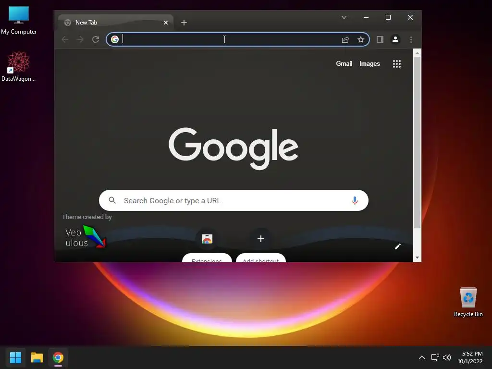Click the magnifier icon in the search box

click(112, 200)
